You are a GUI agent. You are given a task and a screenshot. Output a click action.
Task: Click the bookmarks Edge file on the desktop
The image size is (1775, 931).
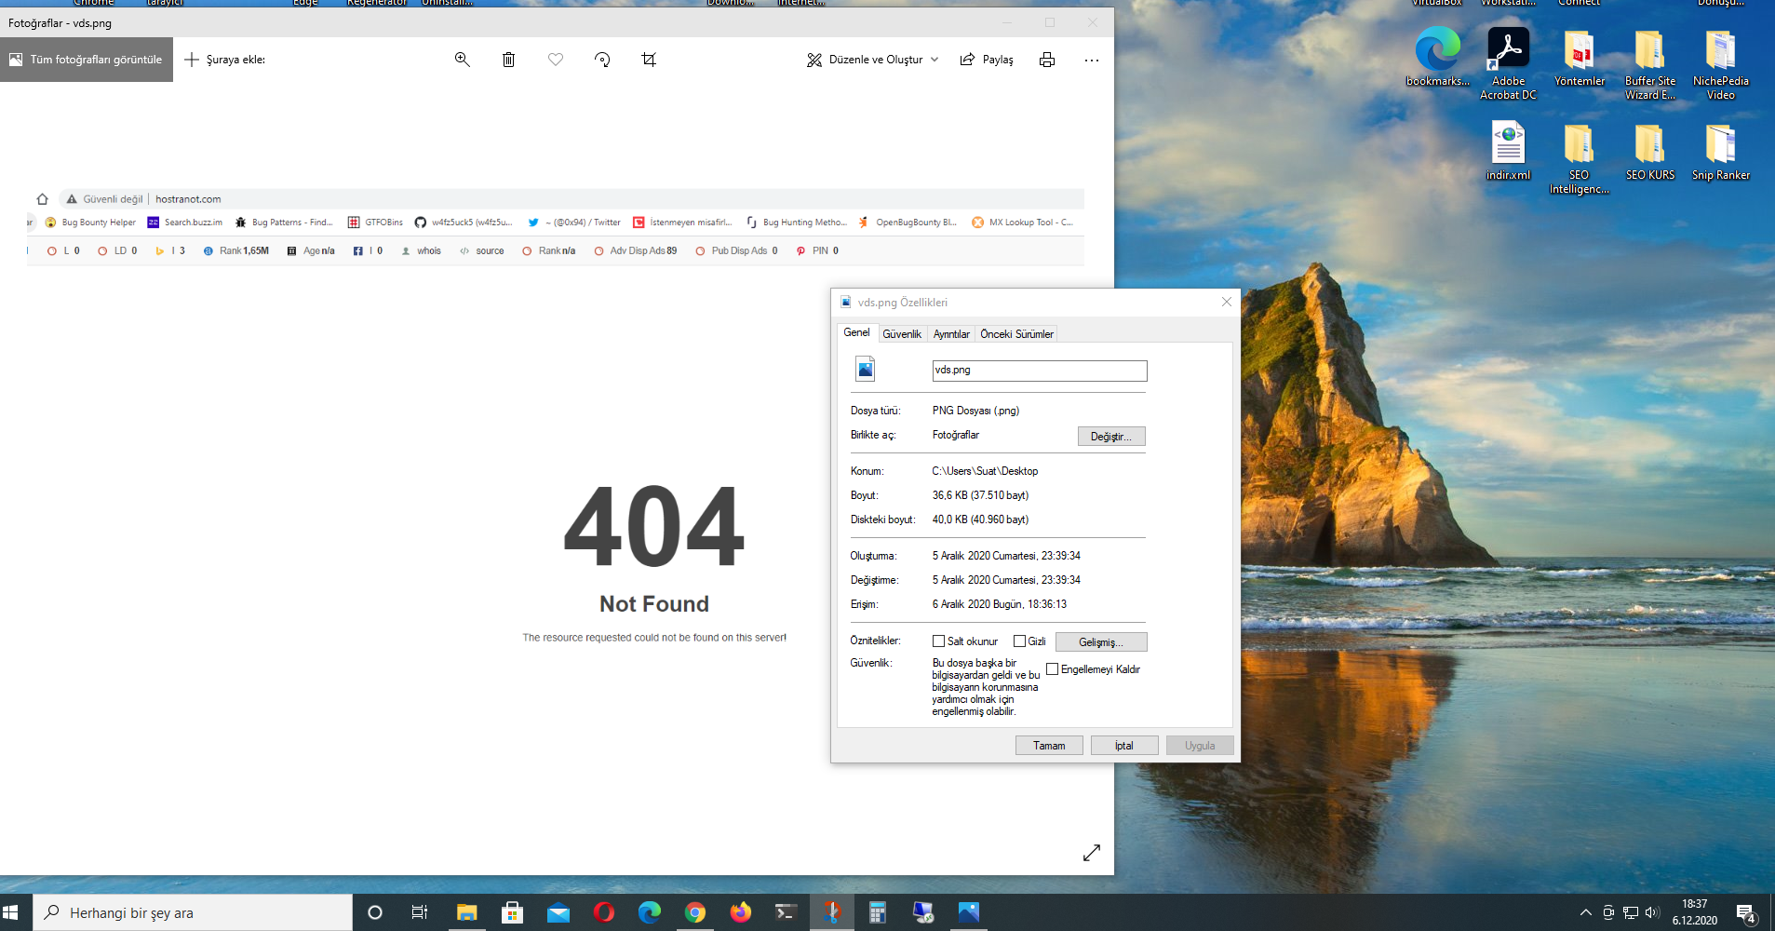[1438, 58]
